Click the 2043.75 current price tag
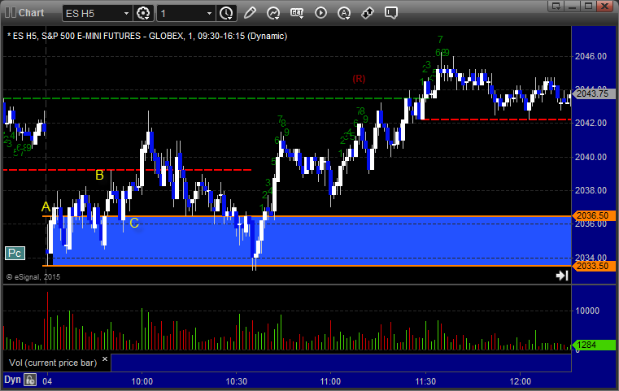 [593, 94]
